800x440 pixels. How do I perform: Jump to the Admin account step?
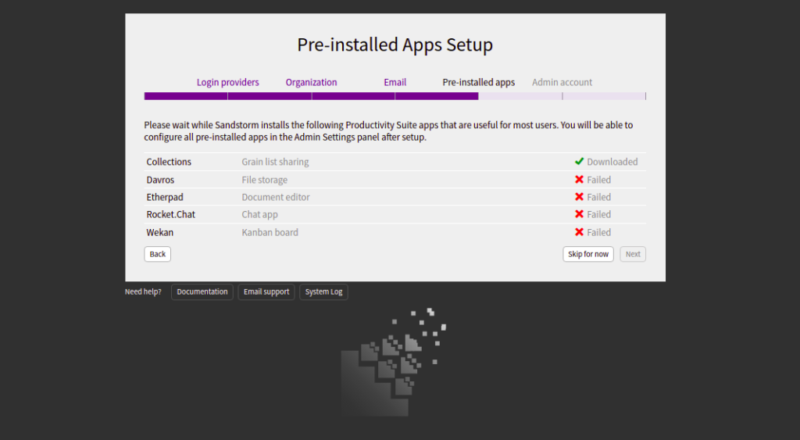click(562, 82)
